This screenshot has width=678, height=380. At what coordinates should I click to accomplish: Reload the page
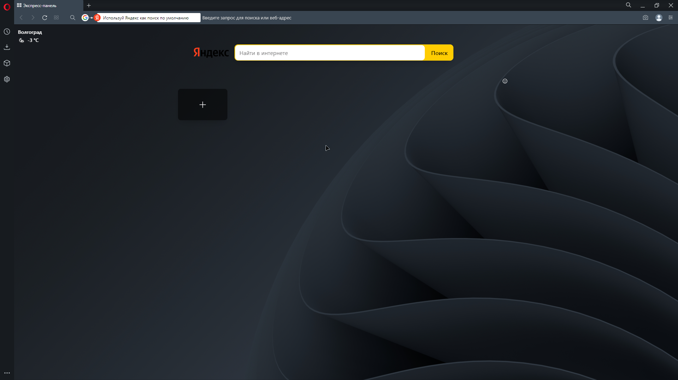click(x=44, y=18)
